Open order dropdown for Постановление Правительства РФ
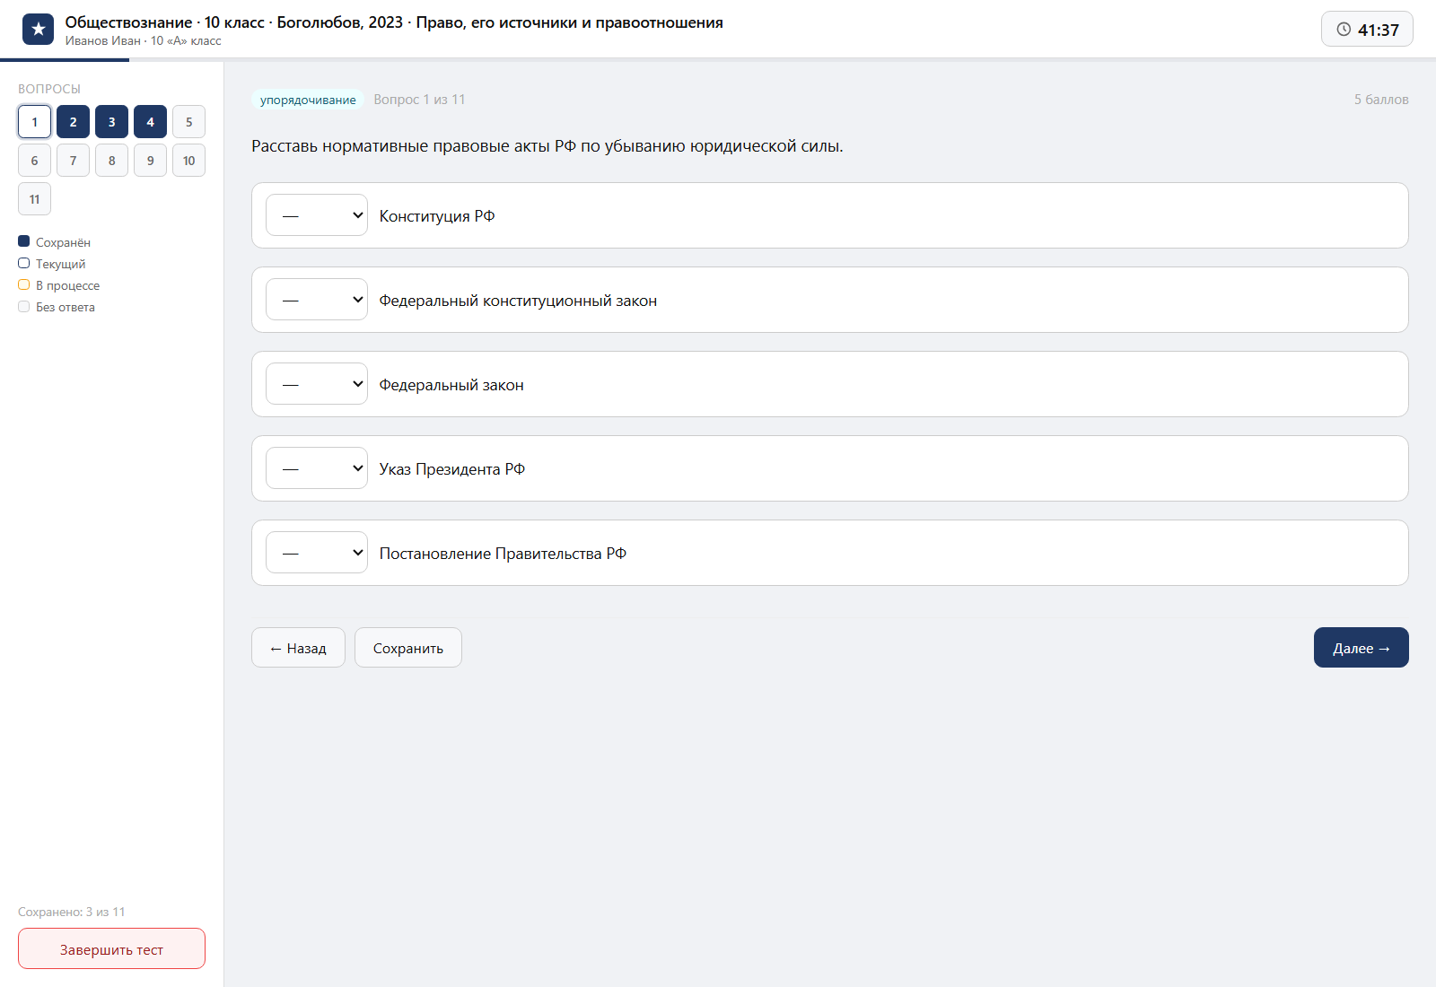This screenshot has height=987, width=1436. (317, 553)
